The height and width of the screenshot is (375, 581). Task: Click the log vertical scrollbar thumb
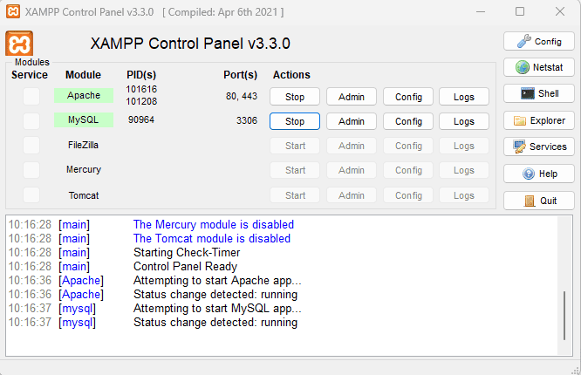[564, 316]
